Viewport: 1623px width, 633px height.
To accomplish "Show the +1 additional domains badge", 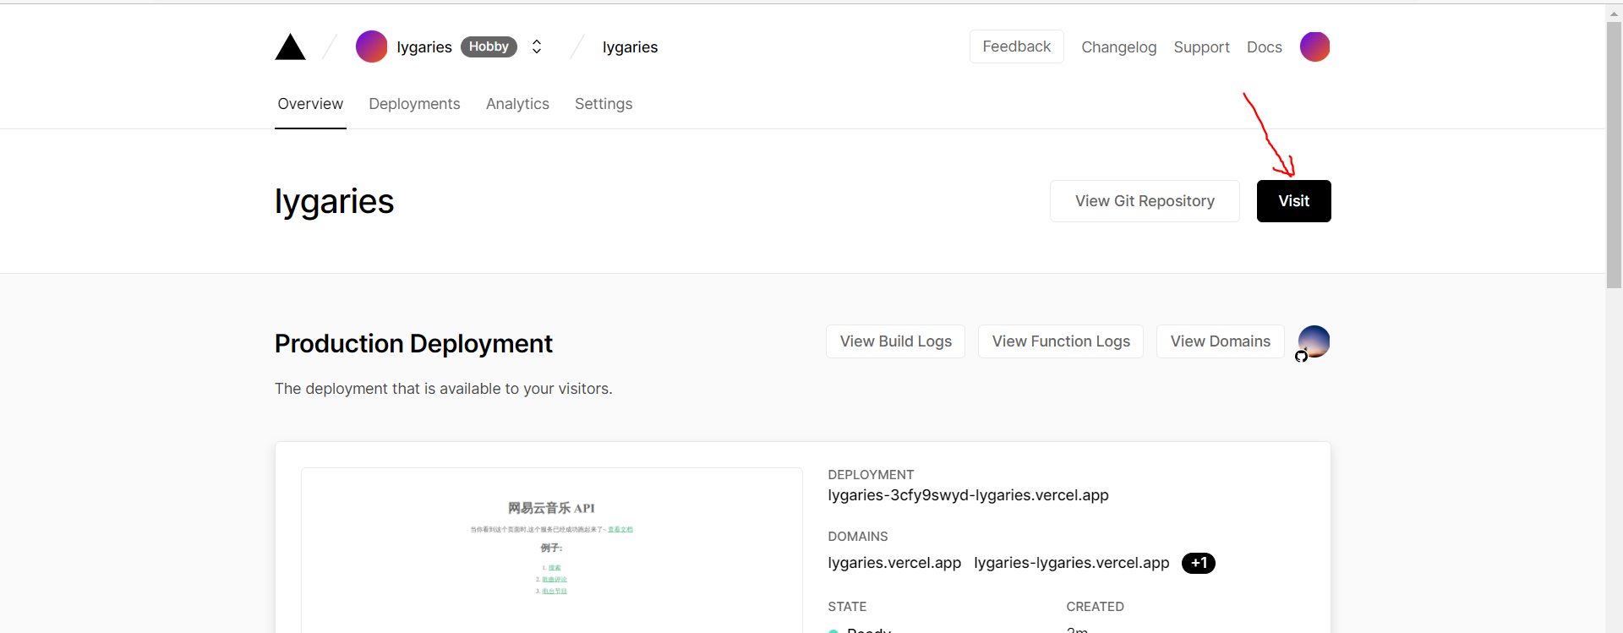I will tap(1198, 563).
